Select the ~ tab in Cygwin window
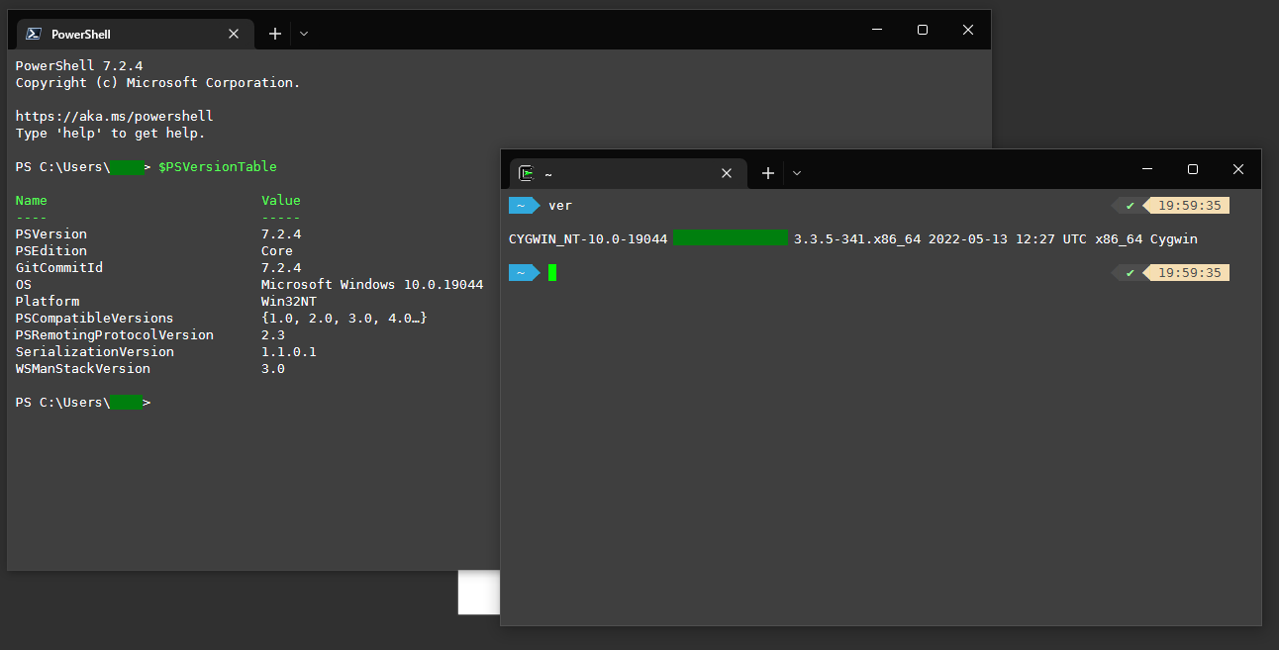Image resolution: width=1279 pixels, height=650 pixels. (628, 173)
